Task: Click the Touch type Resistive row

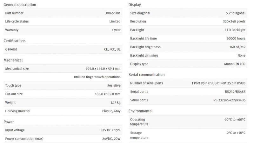Action: pyautogui.click(x=63, y=85)
